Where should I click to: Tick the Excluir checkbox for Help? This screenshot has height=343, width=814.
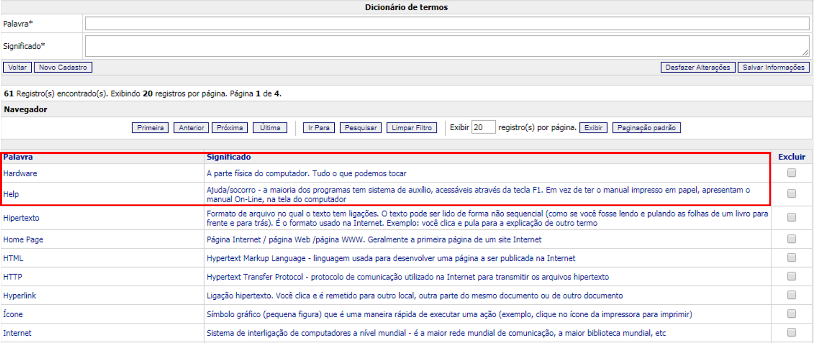(791, 193)
